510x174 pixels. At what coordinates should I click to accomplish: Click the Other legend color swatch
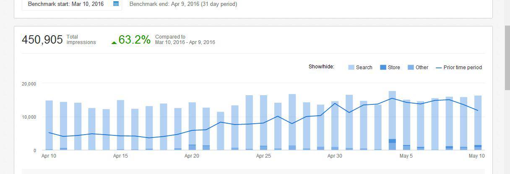click(411, 68)
